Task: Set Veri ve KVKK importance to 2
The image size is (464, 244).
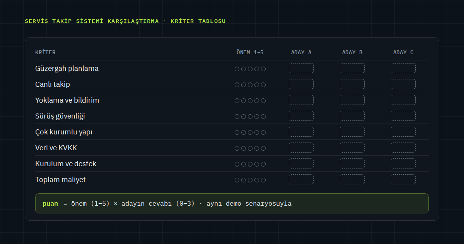Action: click(244, 148)
